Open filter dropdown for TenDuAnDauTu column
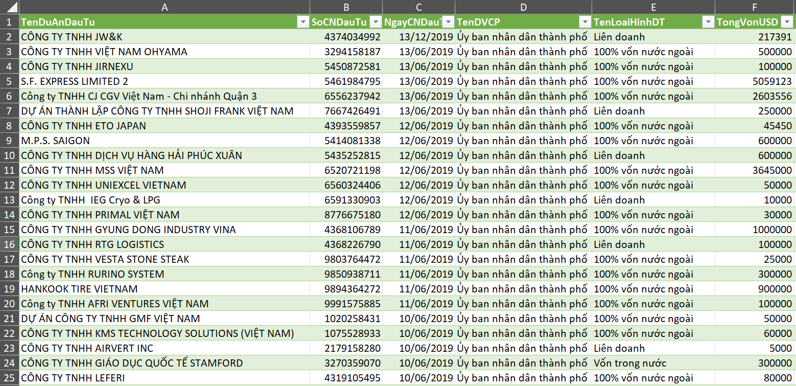Image resolution: width=796 pixels, height=386 pixels. tap(303, 22)
